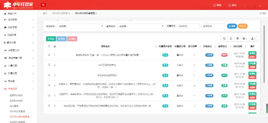Click the green 编辑 button in row 4
This screenshot has width=268, height=123.
click(252, 84)
